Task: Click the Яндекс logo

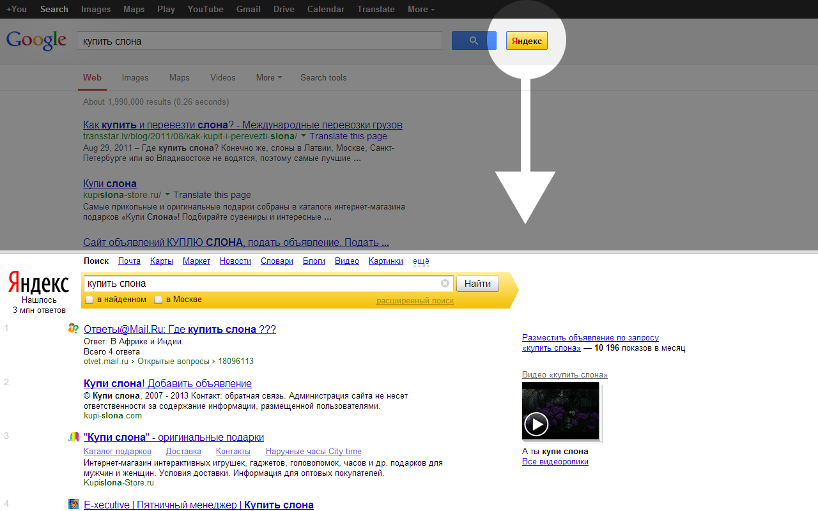Action: [x=38, y=284]
